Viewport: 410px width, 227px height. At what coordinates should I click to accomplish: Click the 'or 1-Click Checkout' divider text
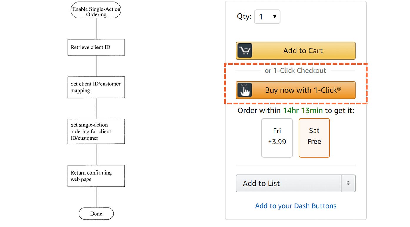pyautogui.click(x=295, y=70)
